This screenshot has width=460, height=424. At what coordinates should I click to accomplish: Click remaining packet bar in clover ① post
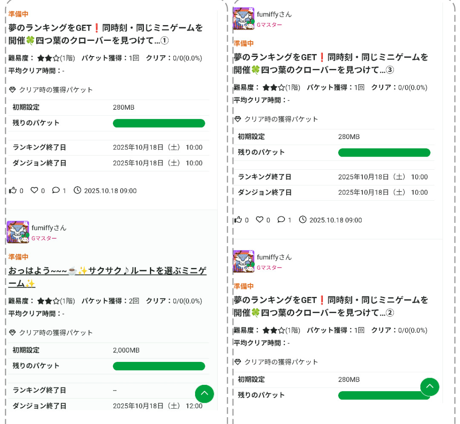159,123
